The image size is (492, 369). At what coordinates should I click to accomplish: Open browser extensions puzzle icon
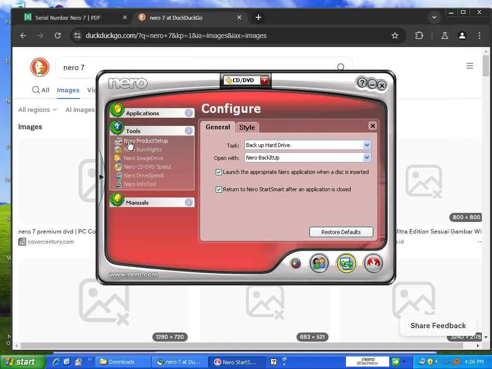[x=419, y=36]
